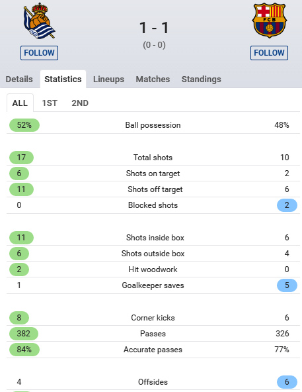Image resolution: width=302 pixels, height=392 pixels.
Task: Click the Offsides 6 blue badge
Action: (x=287, y=382)
